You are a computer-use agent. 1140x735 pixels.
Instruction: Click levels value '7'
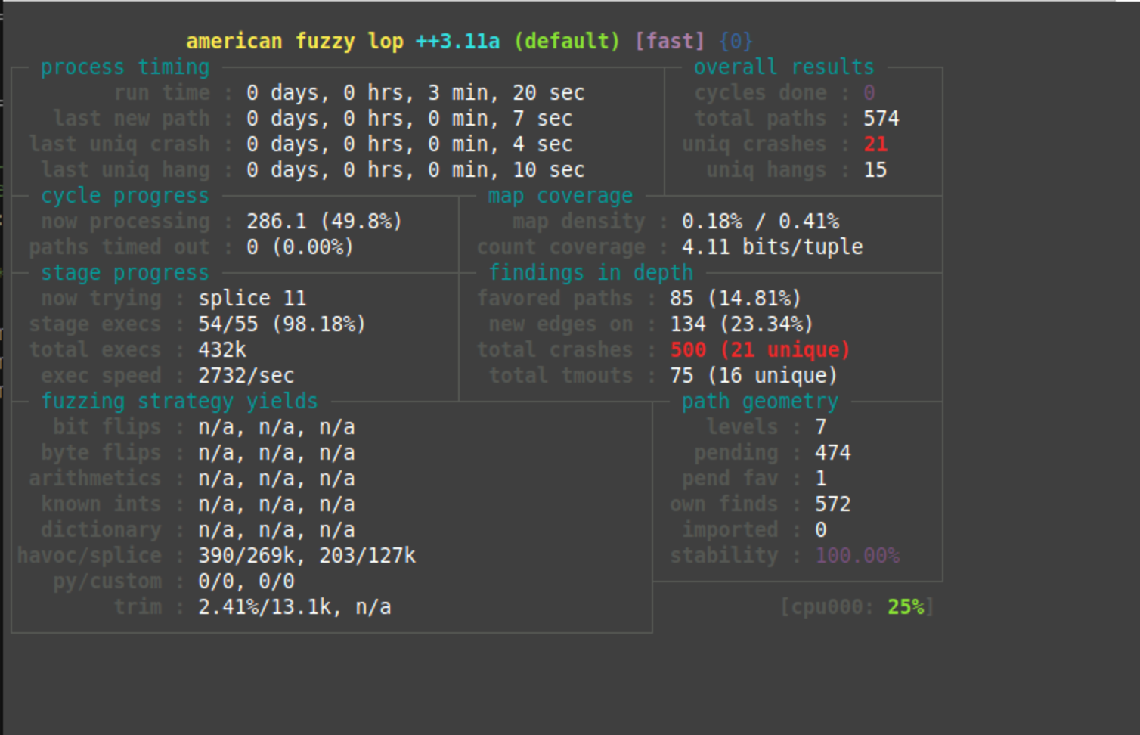[821, 426]
